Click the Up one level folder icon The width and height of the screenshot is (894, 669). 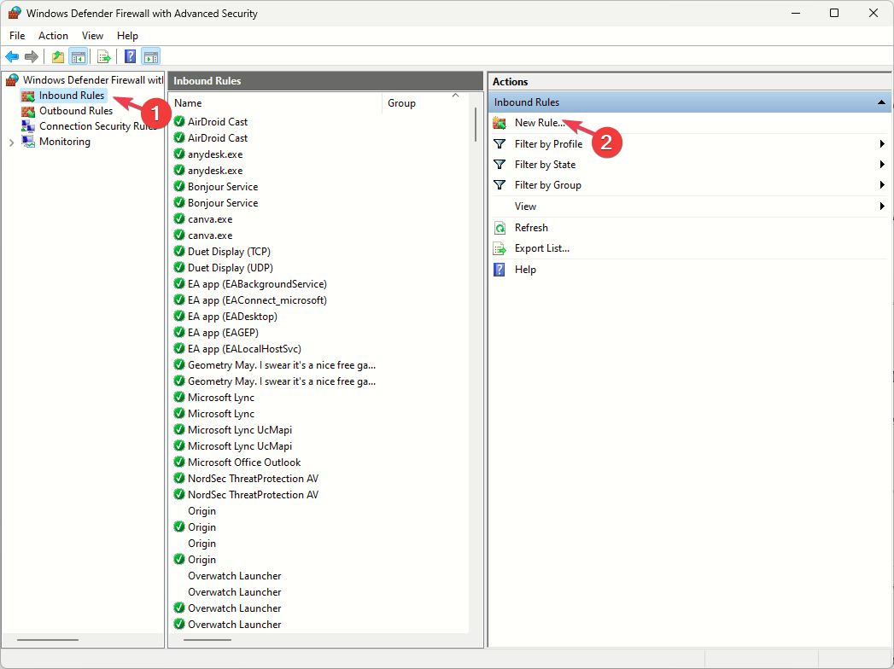pos(57,56)
